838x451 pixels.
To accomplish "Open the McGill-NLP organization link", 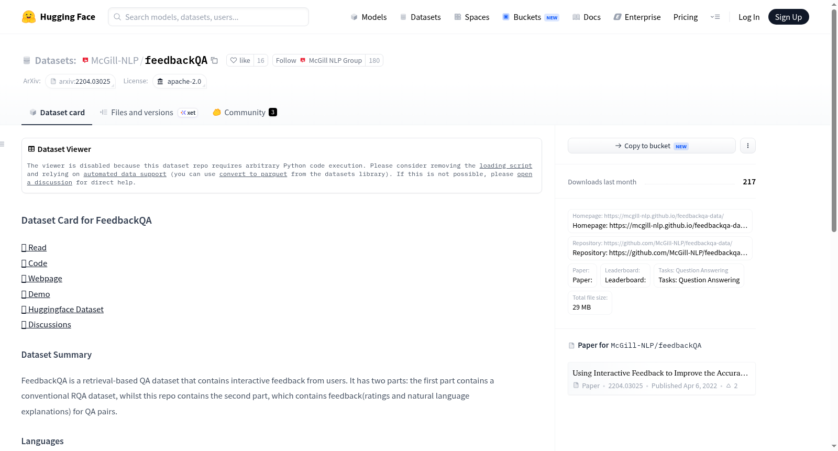I will [115, 60].
